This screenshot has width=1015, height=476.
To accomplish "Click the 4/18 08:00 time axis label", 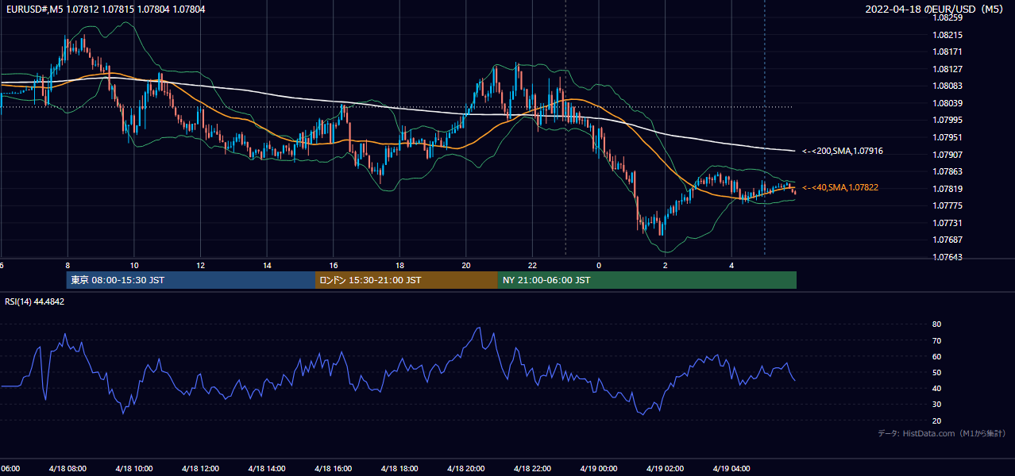I will click(68, 469).
